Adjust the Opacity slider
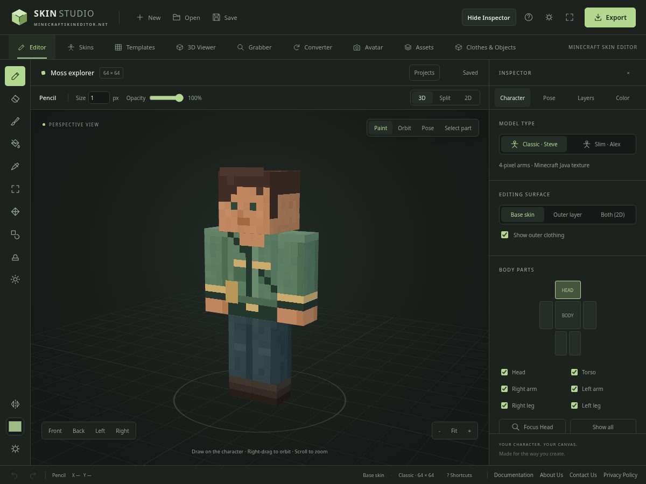 [x=166, y=98]
